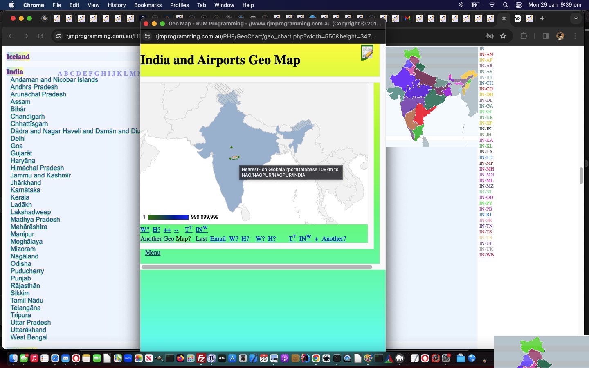Open the Chrome profile avatar
The width and height of the screenshot is (589, 368).
point(560,36)
